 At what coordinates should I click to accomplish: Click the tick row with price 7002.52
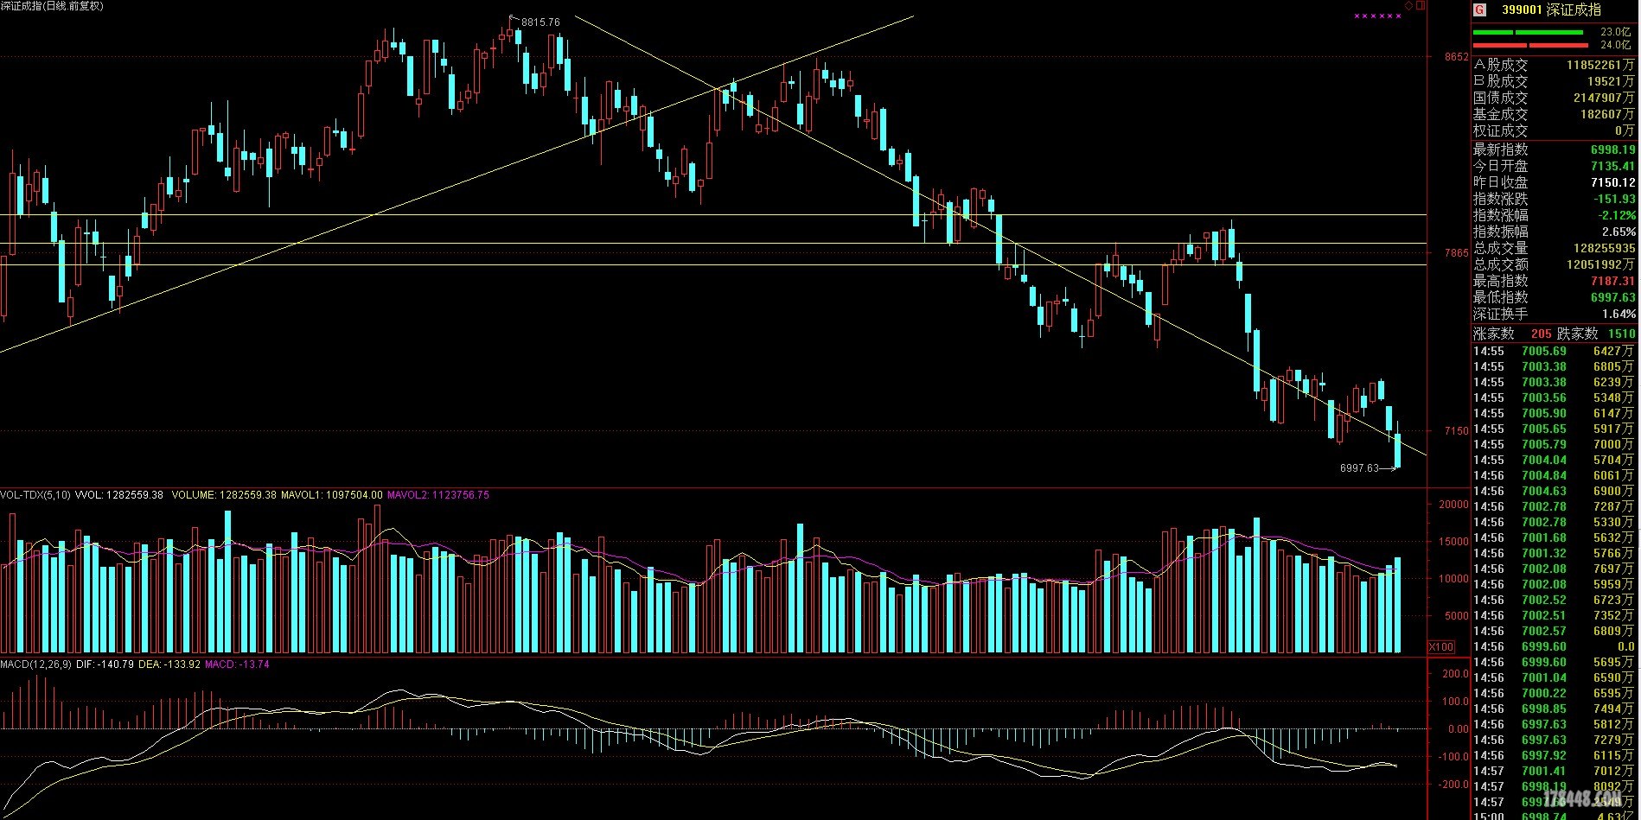point(1554,600)
